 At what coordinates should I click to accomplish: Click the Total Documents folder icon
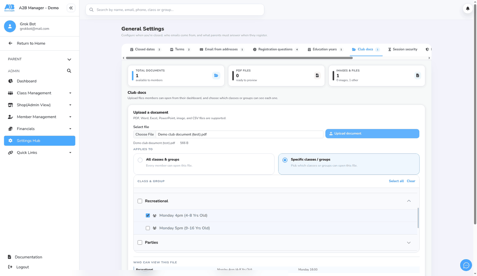click(216, 76)
